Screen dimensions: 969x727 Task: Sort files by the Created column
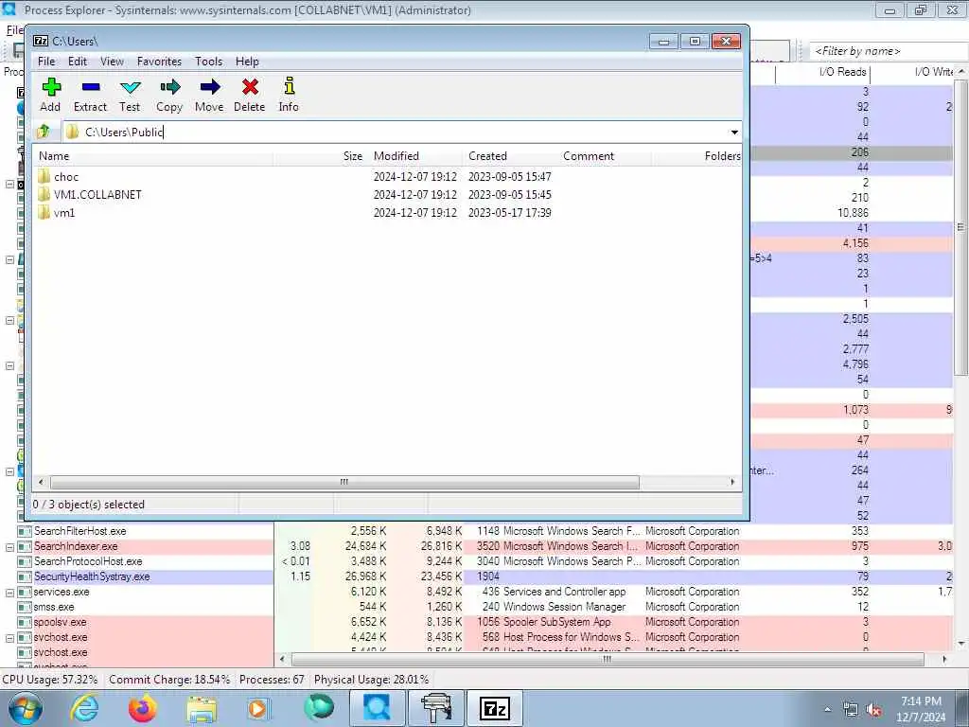click(x=510, y=156)
